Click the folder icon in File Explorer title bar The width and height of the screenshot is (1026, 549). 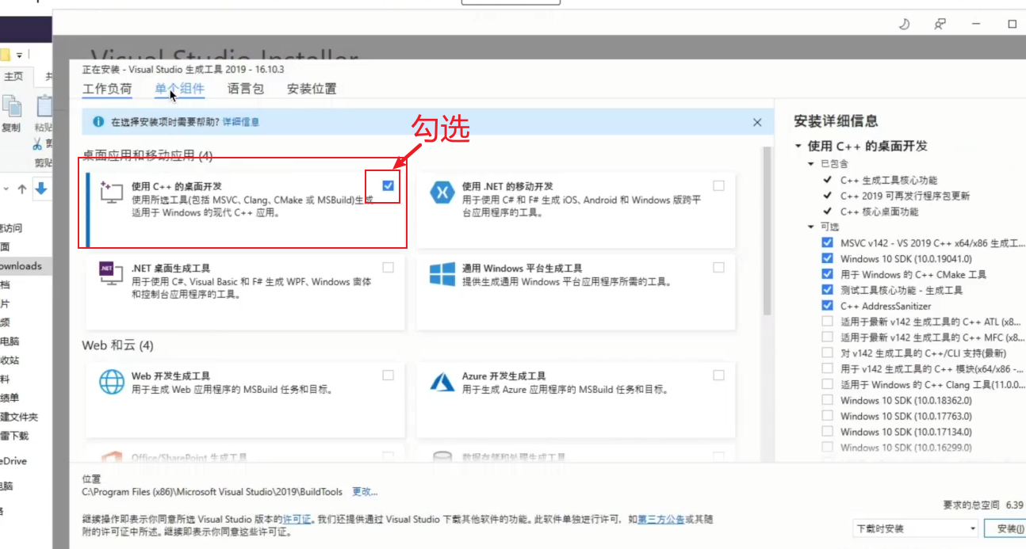click(x=4, y=55)
